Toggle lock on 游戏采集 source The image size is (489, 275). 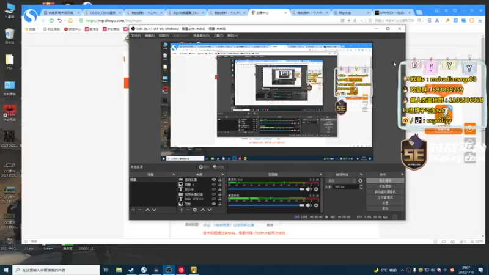coord(220,180)
